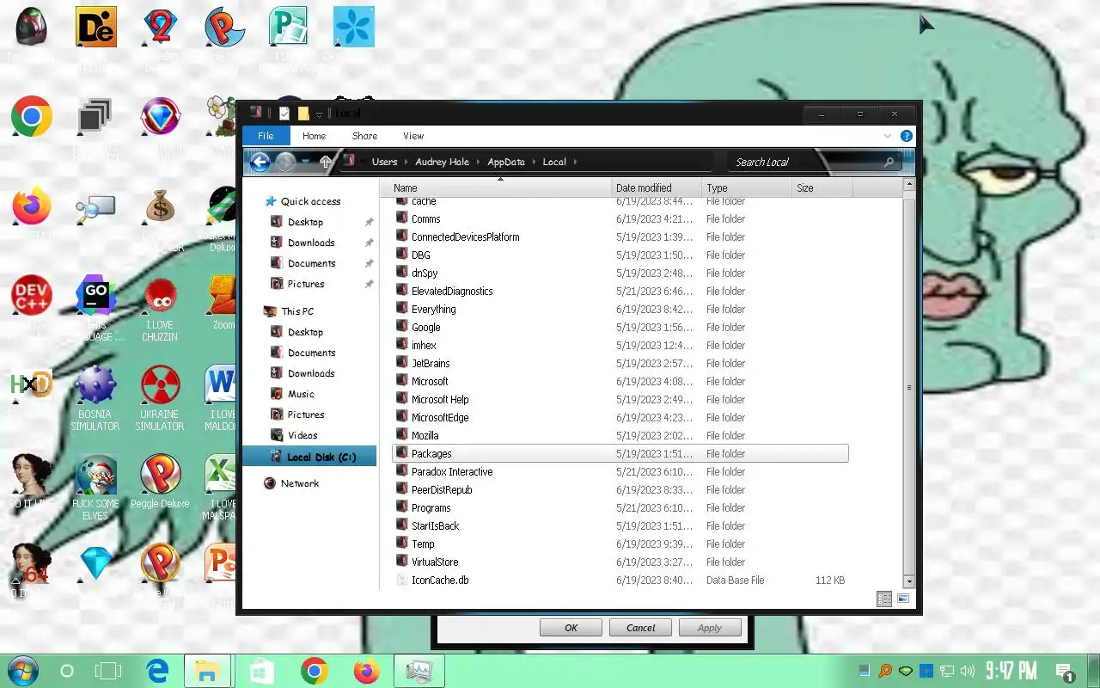Select the IconCache.db file
1100x688 pixels.
coord(440,580)
